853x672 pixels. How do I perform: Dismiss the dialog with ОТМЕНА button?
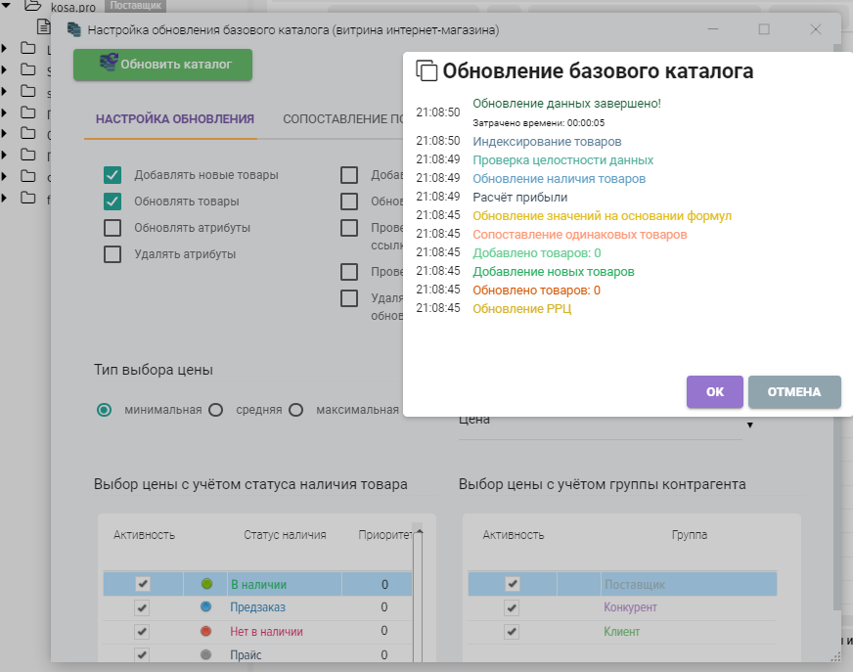click(794, 392)
